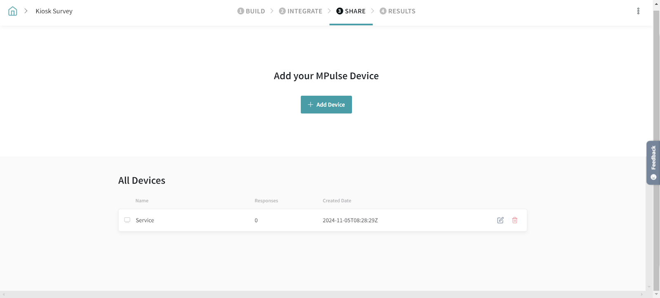
Task: Click the Service device's created date timestamp
Action: (x=350, y=220)
